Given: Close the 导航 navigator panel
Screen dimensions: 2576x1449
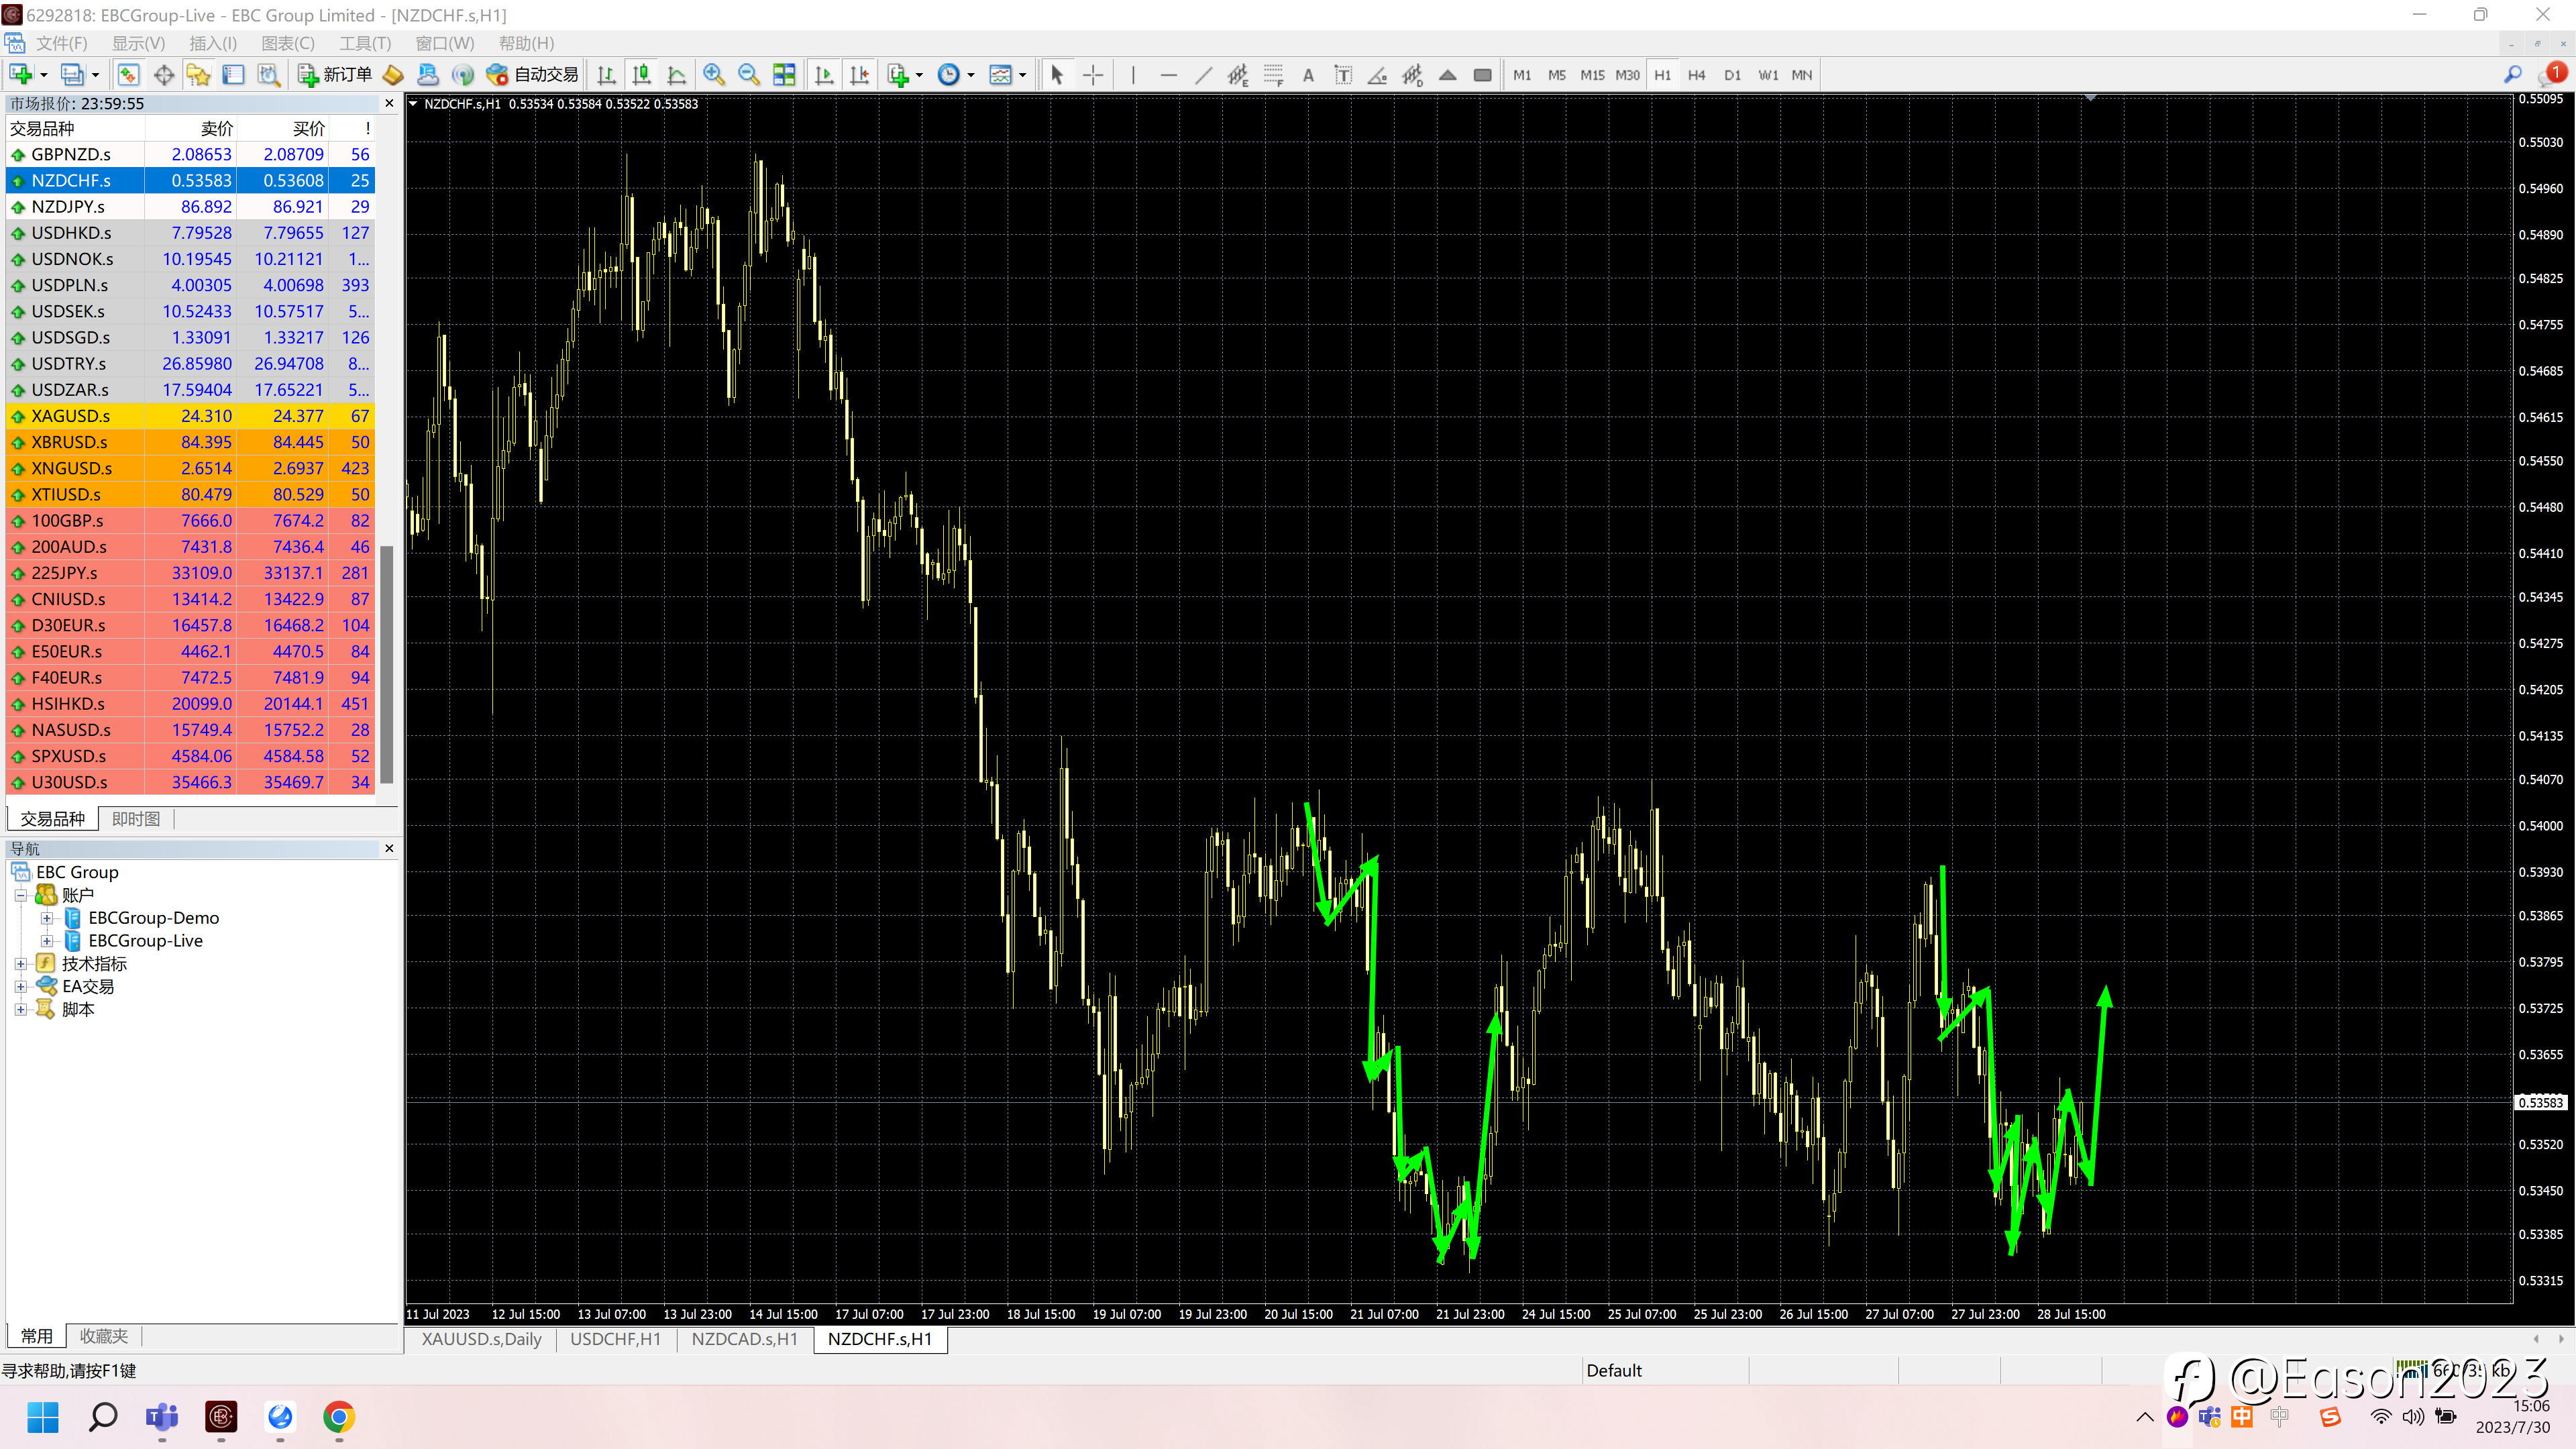Looking at the screenshot, I should click(x=389, y=848).
